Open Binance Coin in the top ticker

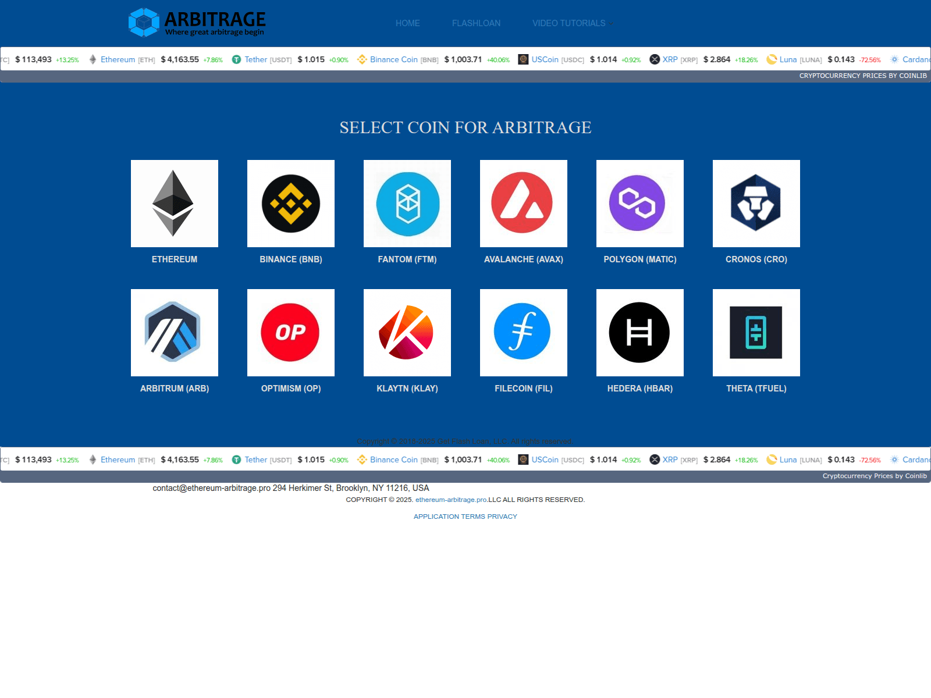(x=394, y=59)
